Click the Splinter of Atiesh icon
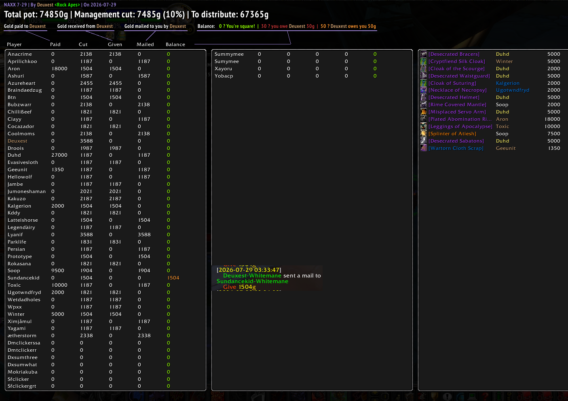 (x=423, y=134)
